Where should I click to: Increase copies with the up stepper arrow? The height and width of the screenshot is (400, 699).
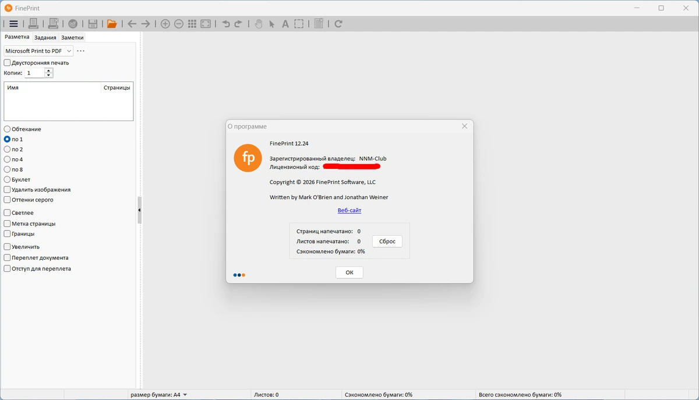click(x=48, y=70)
